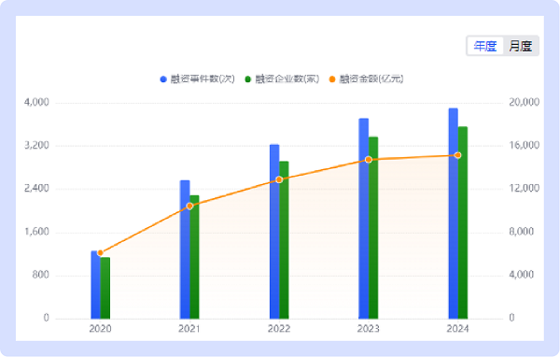Click the blue bar for 2021

185,250
